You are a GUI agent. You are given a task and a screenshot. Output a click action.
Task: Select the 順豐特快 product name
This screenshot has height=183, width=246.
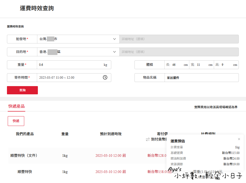click(25, 172)
